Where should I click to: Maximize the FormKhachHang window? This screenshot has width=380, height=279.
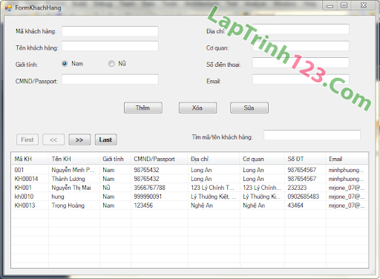point(344,5)
